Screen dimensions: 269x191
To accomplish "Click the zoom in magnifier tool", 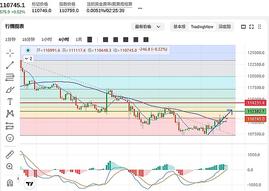I will click(10, 167).
